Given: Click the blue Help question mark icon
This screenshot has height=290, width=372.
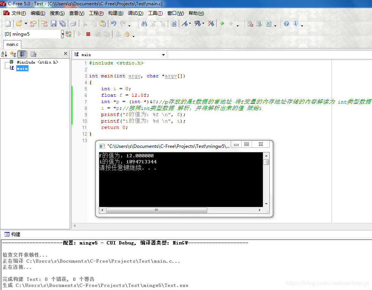Looking at the screenshot, I should 286,24.
